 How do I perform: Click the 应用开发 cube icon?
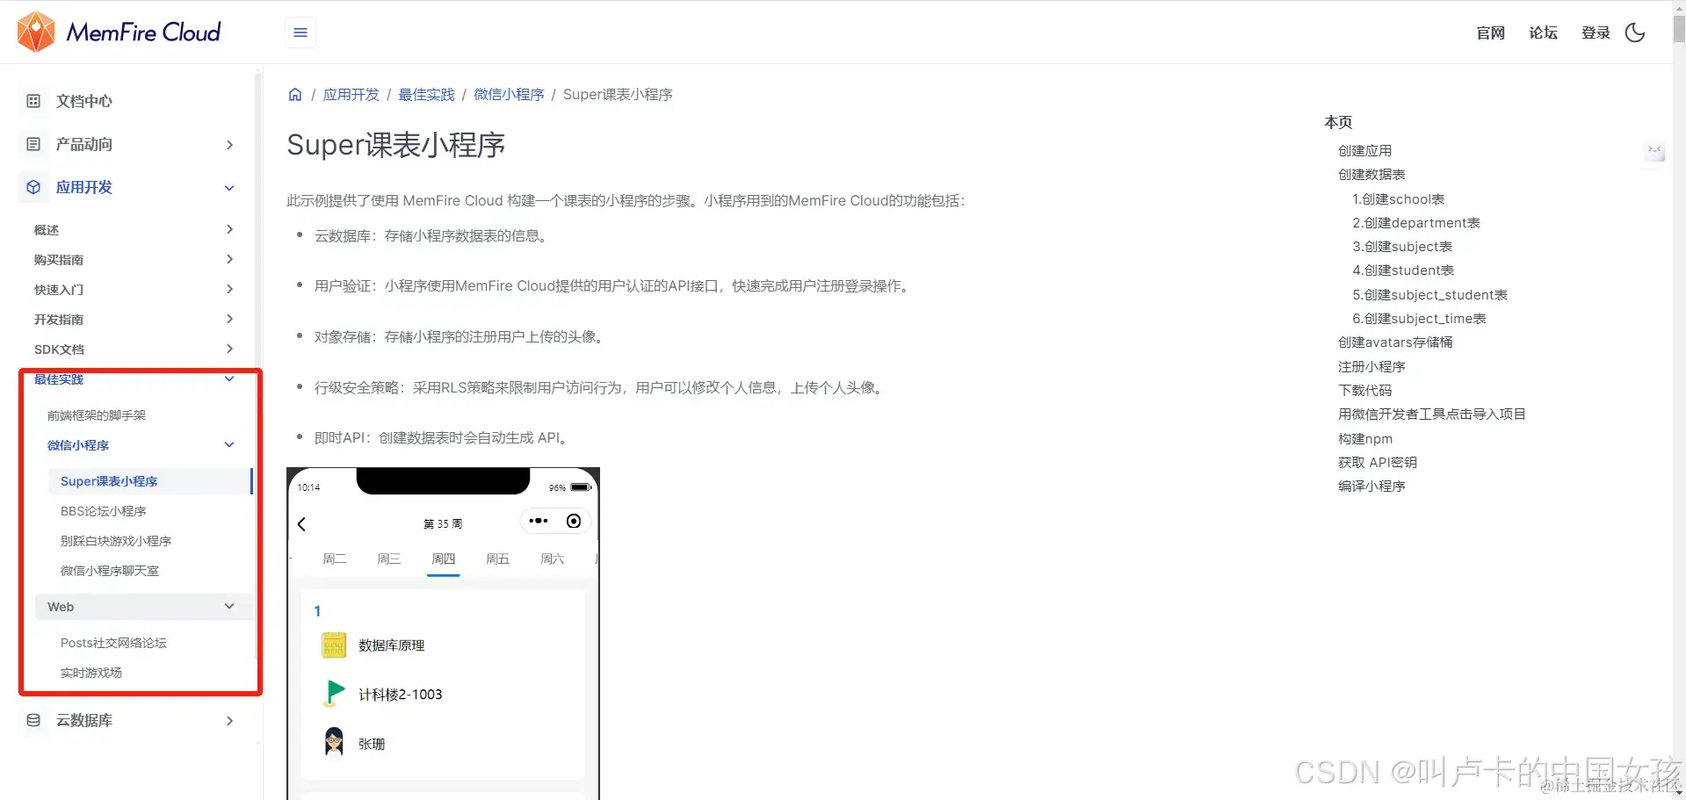pyautogui.click(x=33, y=187)
